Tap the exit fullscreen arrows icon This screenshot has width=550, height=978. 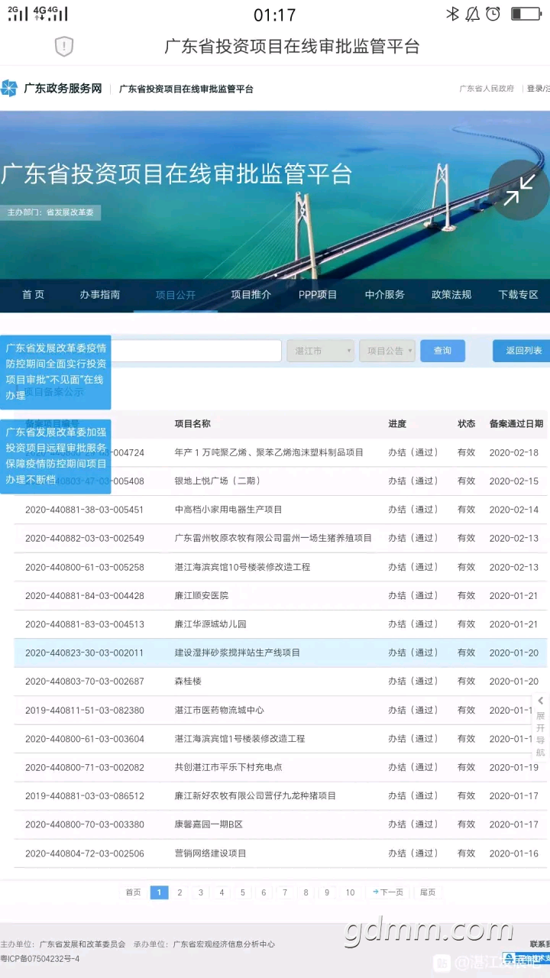coord(519,190)
